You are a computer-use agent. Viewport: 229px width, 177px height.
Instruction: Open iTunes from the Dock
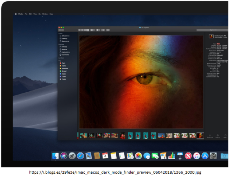point(197,156)
